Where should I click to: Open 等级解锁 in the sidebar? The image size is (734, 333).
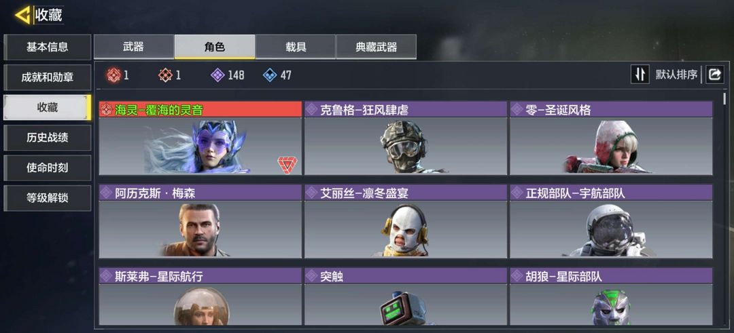tap(48, 198)
